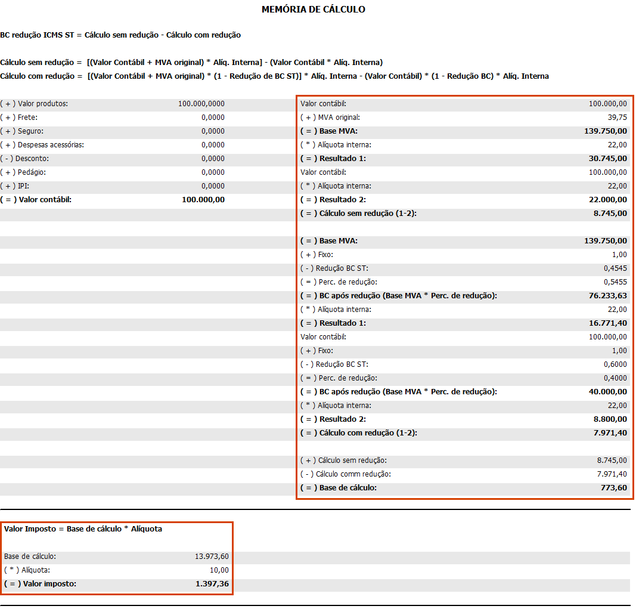Click Redução BC ST value 0,6000
Image resolution: width=636 pixels, height=612 pixels.
point(615,364)
